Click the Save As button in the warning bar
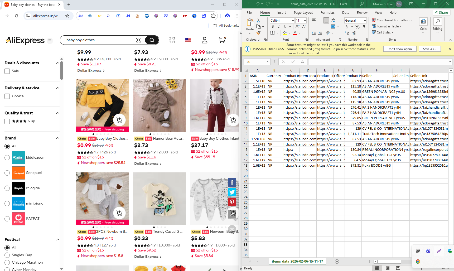Screen dimensions: 454x271 click(430, 49)
